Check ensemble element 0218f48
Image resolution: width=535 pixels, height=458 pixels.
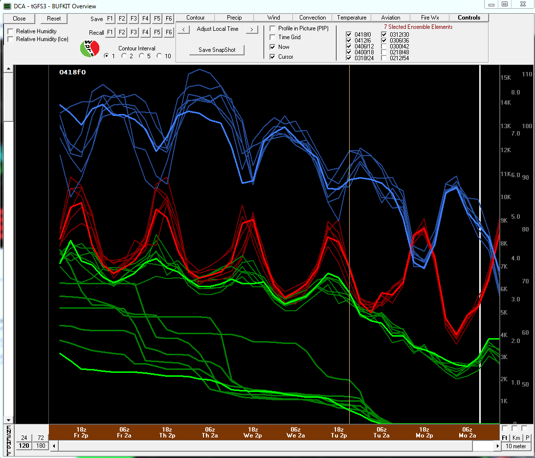(384, 52)
